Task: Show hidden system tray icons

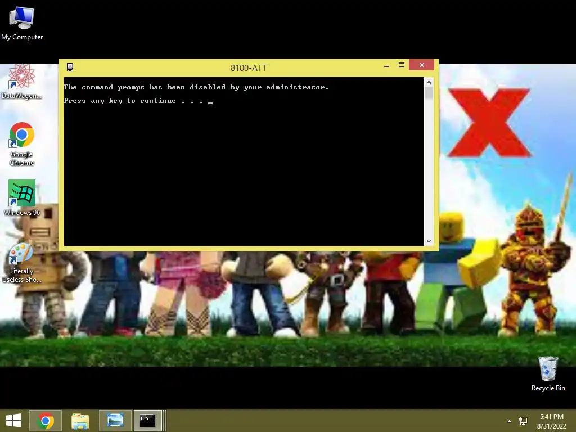Action: (x=509, y=421)
